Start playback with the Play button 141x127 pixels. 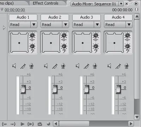pyautogui.click(x=22, y=124)
